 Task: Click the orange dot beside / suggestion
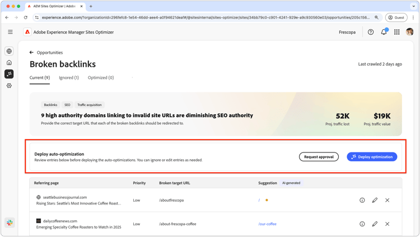coord(267,200)
